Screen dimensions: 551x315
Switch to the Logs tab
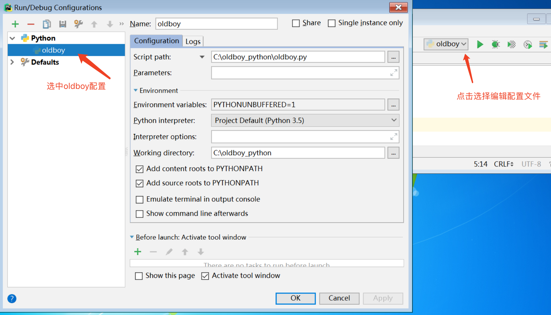tap(193, 42)
